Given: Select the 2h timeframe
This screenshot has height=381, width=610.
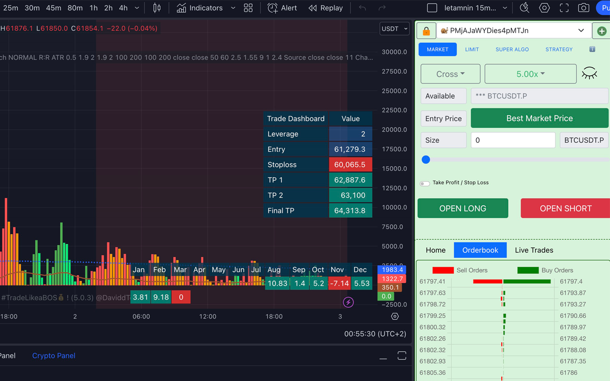Looking at the screenshot, I should 109,8.
